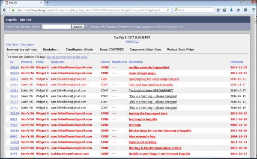The width and height of the screenshot is (257, 159).
Task: Sort bug list by Summary column header
Action: pyautogui.click(x=136, y=62)
